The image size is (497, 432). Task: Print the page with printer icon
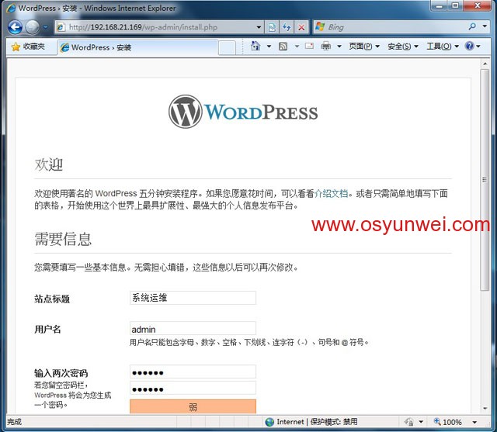326,47
